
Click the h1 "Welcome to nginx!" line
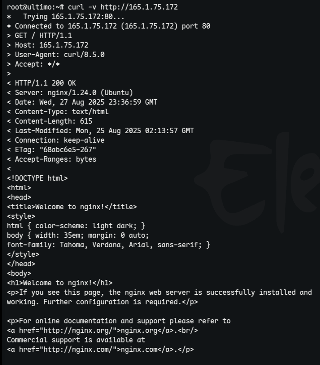pyautogui.click(x=60, y=283)
